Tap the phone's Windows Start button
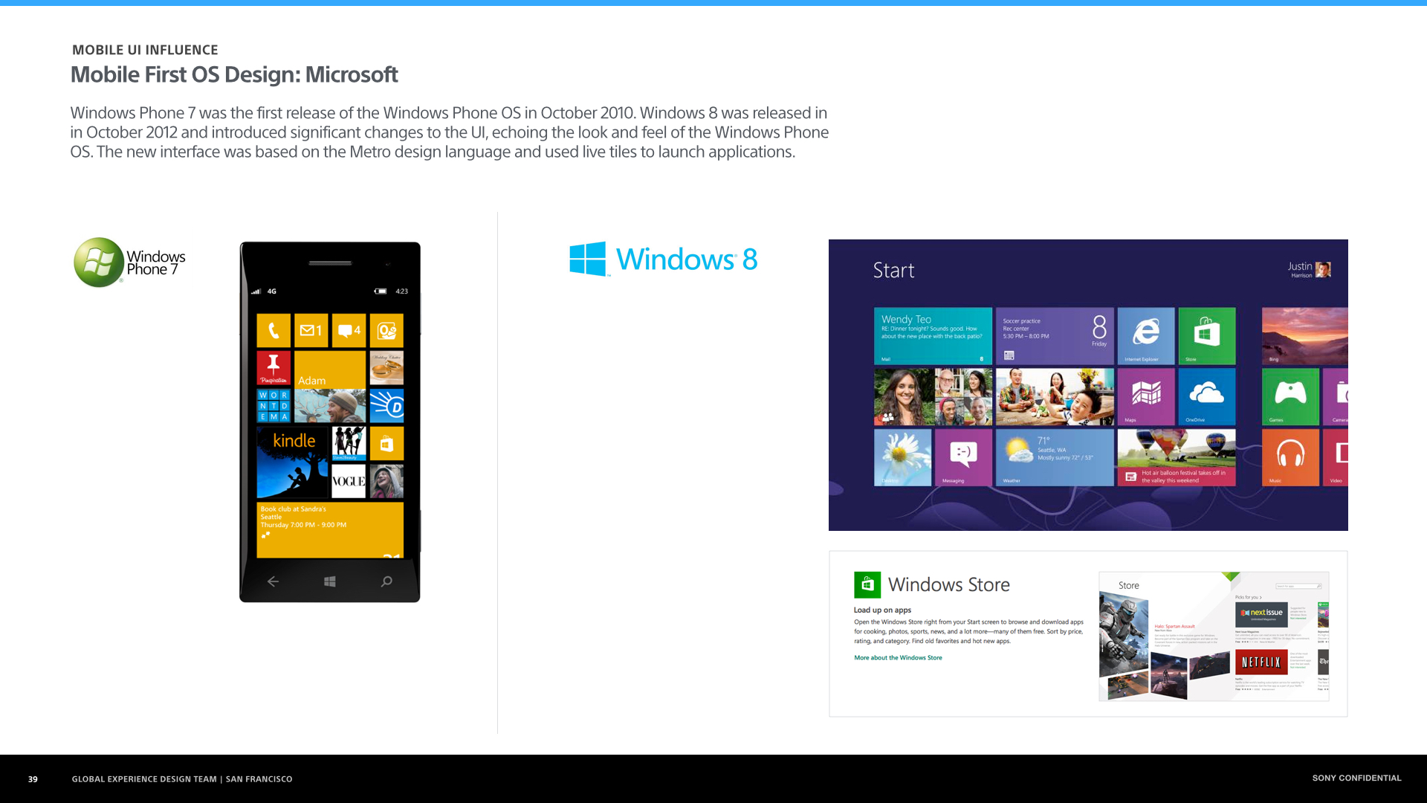1427x803 pixels. pyautogui.click(x=330, y=581)
